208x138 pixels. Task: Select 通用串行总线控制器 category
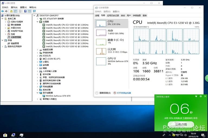pos(52,84)
